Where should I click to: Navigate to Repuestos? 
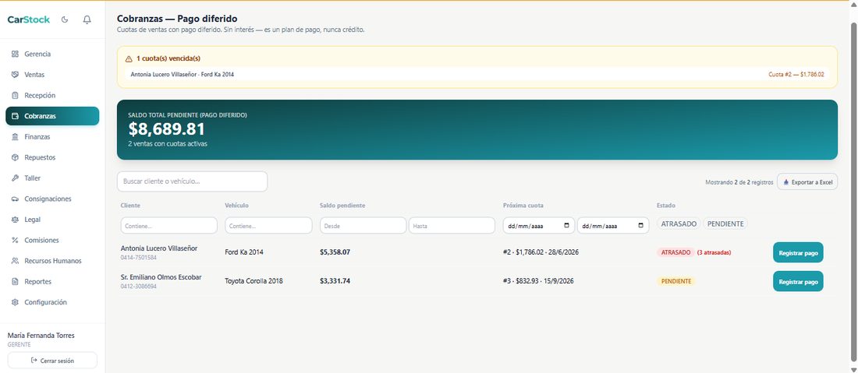[x=52, y=157]
